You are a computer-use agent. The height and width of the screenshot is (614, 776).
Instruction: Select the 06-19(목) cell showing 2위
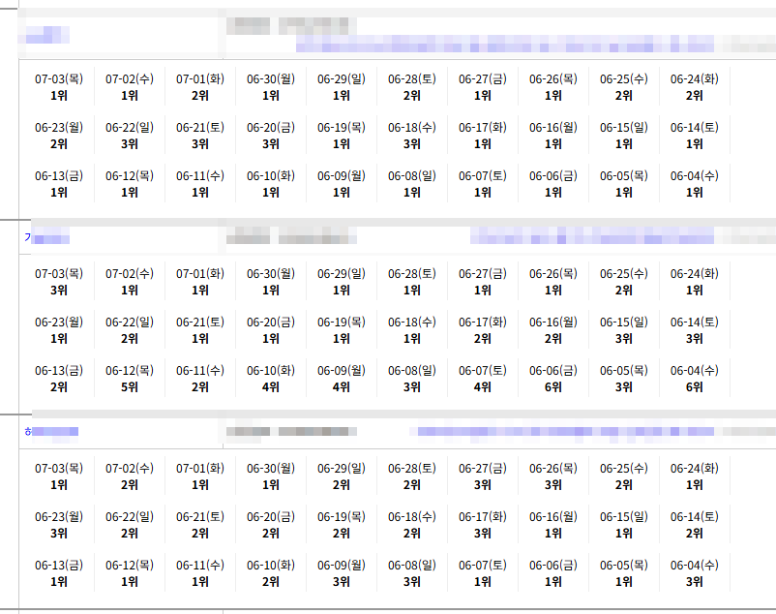pos(342,525)
